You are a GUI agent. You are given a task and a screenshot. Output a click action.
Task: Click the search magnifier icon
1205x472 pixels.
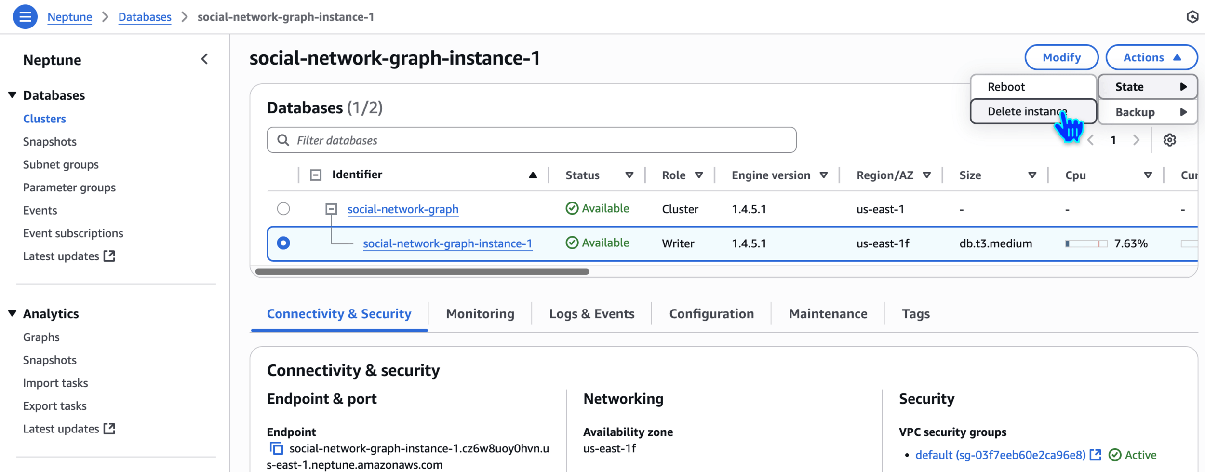pos(283,140)
